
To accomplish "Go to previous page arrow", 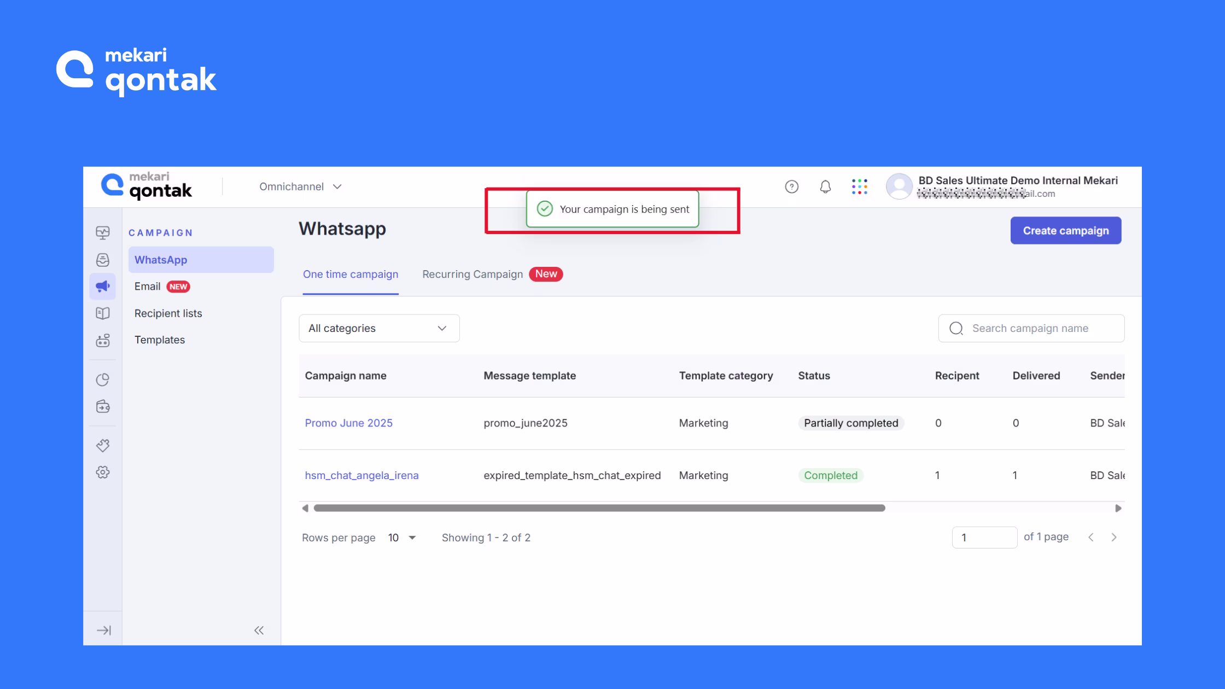I will pyautogui.click(x=1091, y=538).
